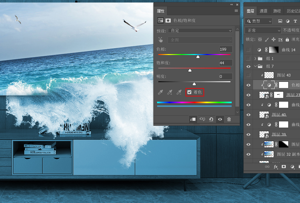The height and width of the screenshot is (203, 300).
Task: Hide the 组 7 group visibility
Action: [x=248, y=66]
